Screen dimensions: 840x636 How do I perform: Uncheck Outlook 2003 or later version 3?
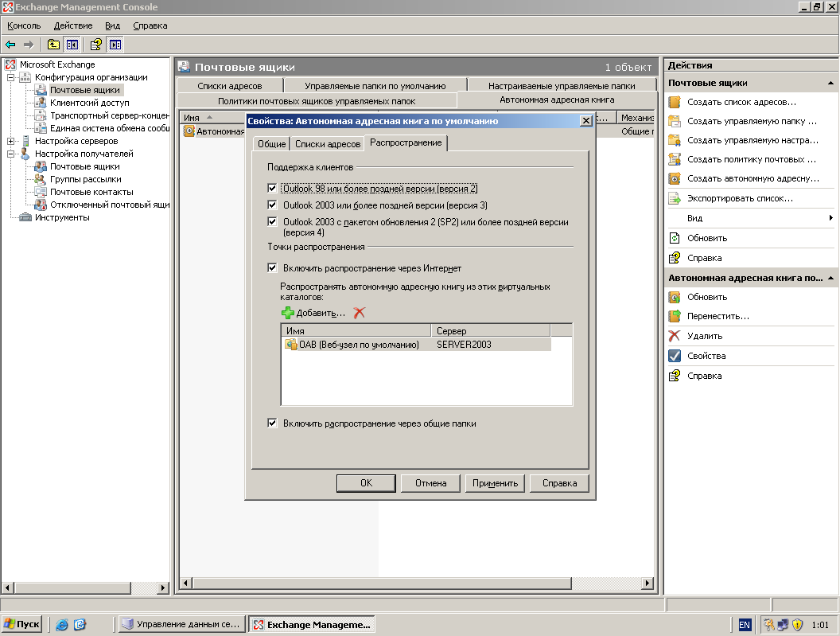[272, 205]
